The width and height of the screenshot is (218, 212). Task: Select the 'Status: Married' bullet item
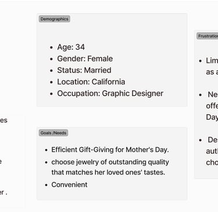pyautogui.click(x=84, y=70)
